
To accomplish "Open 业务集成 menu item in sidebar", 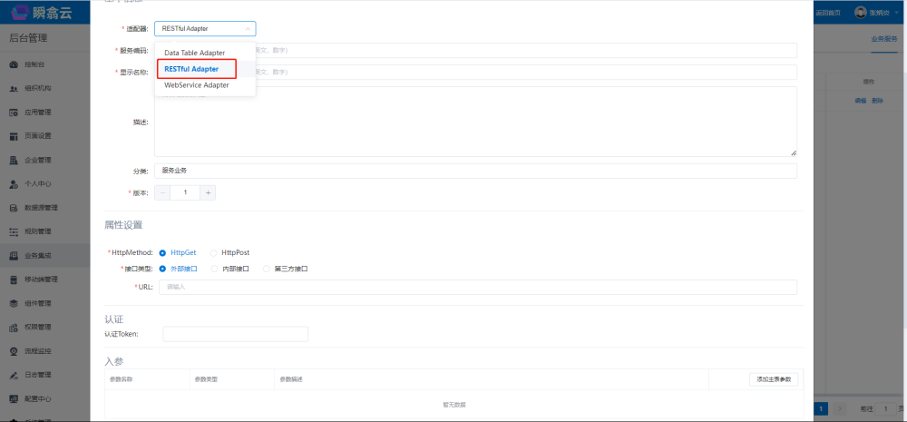I will tap(37, 256).
